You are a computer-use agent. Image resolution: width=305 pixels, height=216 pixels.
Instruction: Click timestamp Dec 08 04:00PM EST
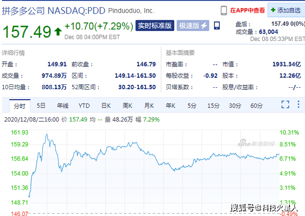click(92, 37)
